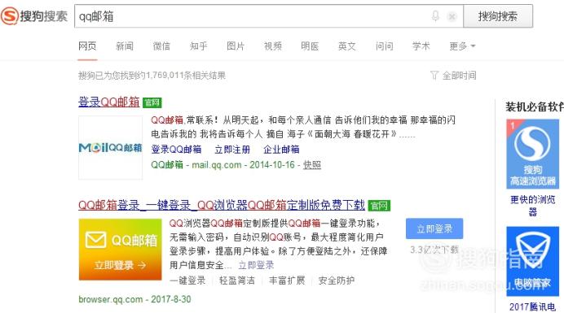Click the orange QQ邮箱 立即登录 banner

tap(120, 249)
